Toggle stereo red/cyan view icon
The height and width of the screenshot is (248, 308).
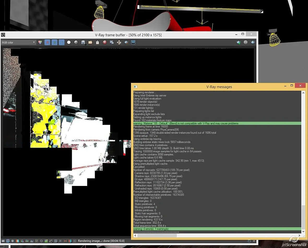pos(70,241)
